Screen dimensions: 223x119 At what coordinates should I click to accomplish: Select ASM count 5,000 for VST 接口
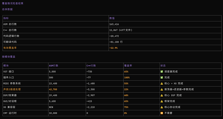coord(52,72)
